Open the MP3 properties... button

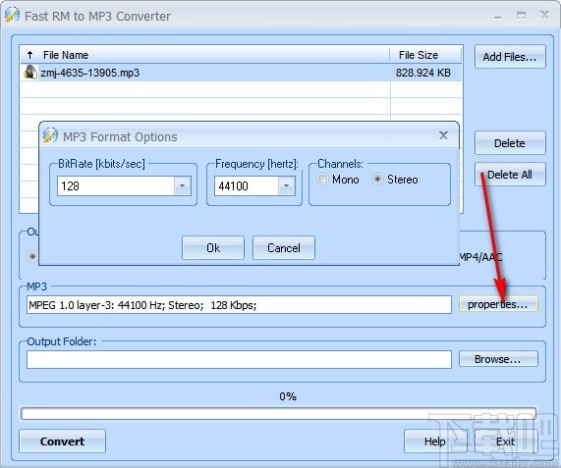(498, 304)
